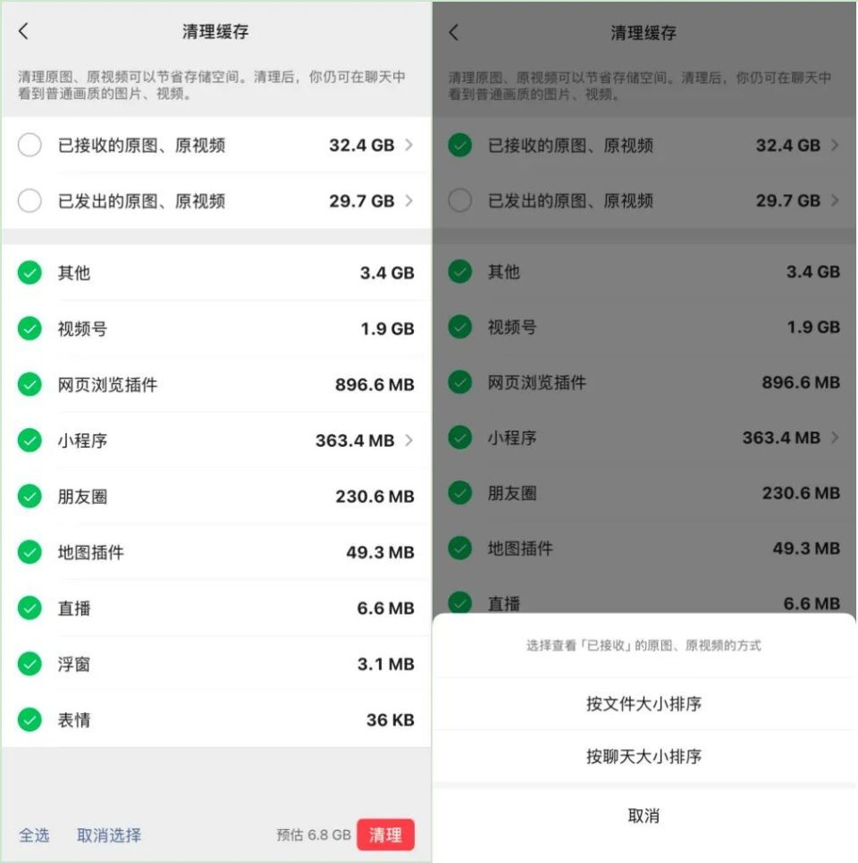Choose 按聊天大小排序 in the popup sheet
This screenshot has height=863, width=858.
tap(643, 757)
